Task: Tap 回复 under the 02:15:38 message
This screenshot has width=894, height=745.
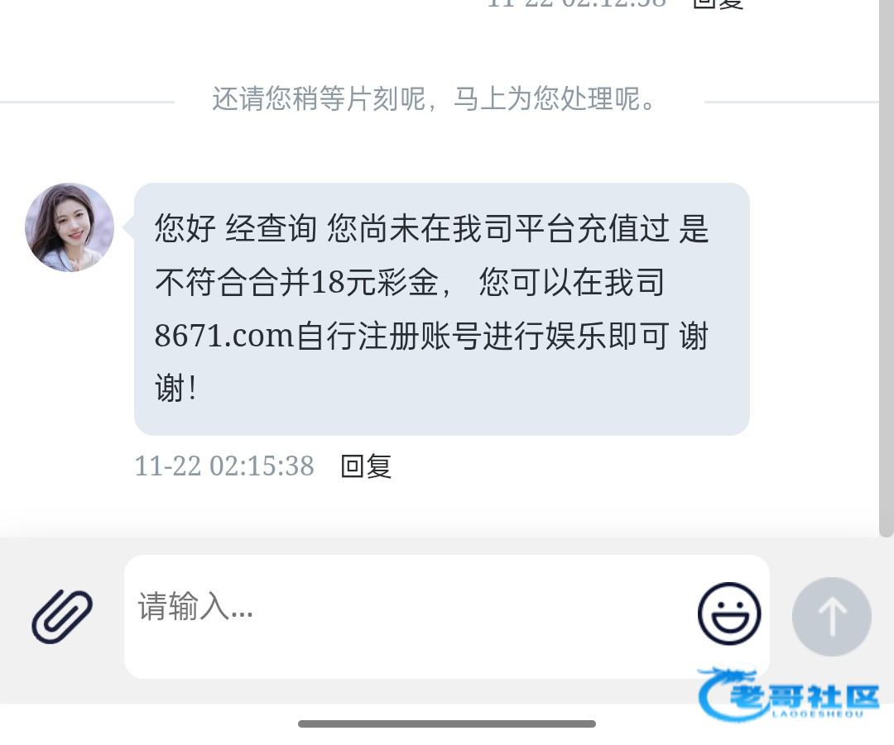Action: [366, 466]
